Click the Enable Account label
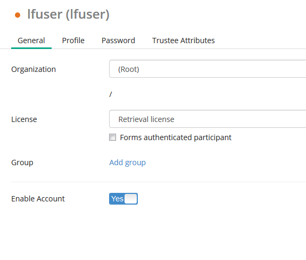Image resolution: width=306 pixels, height=260 pixels. click(x=38, y=199)
